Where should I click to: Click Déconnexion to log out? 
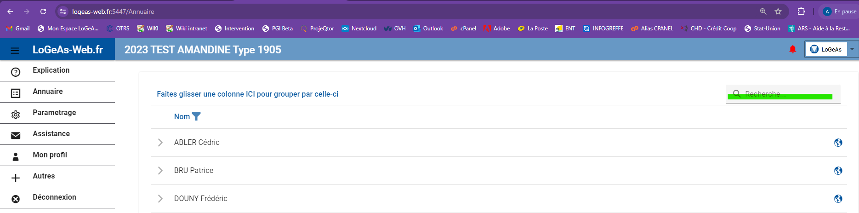point(54,197)
